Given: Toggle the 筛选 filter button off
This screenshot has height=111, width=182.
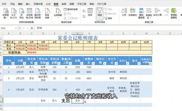Looking at the screenshot, I should tap(100, 14).
